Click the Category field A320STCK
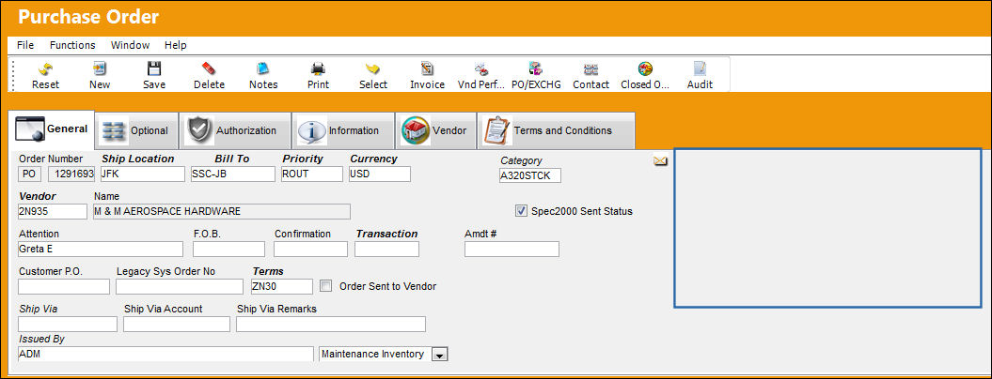Image resolution: width=992 pixels, height=379 pixels. coord(529,176)
